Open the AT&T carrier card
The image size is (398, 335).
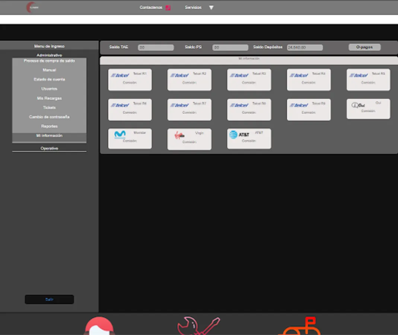[x=249, y=138]
